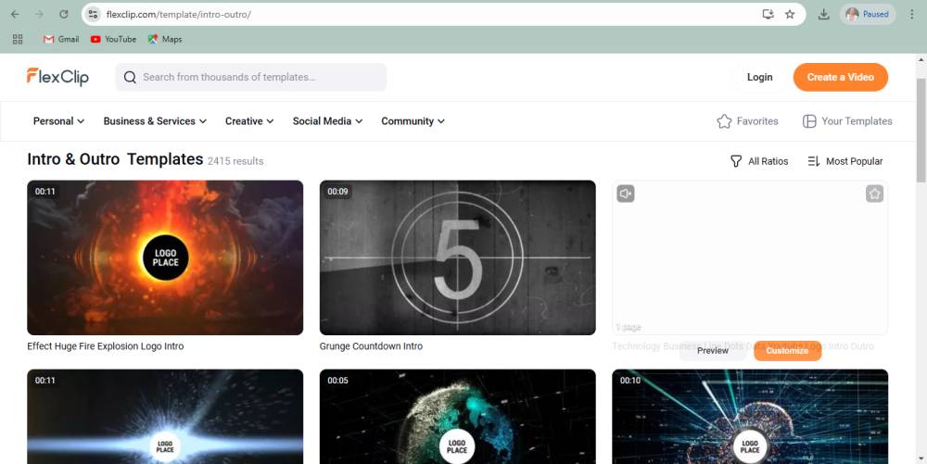The width and height of the screenshot is (927, 464).
Task: Click the browser forward arrow
Action: pos(39,14)
